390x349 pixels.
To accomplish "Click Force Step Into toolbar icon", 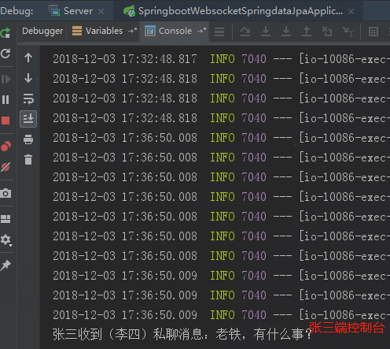I will 286,32.
